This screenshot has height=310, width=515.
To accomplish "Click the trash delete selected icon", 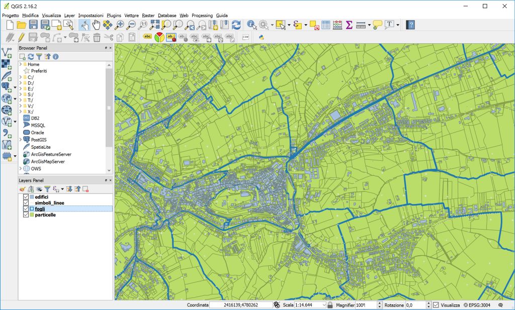I will click(x=97, y=37).
